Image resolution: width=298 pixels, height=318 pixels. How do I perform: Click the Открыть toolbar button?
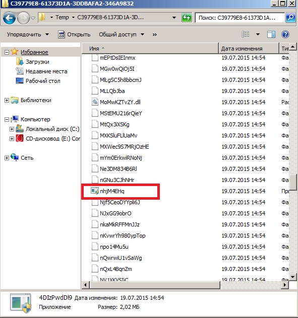(74, 34)
